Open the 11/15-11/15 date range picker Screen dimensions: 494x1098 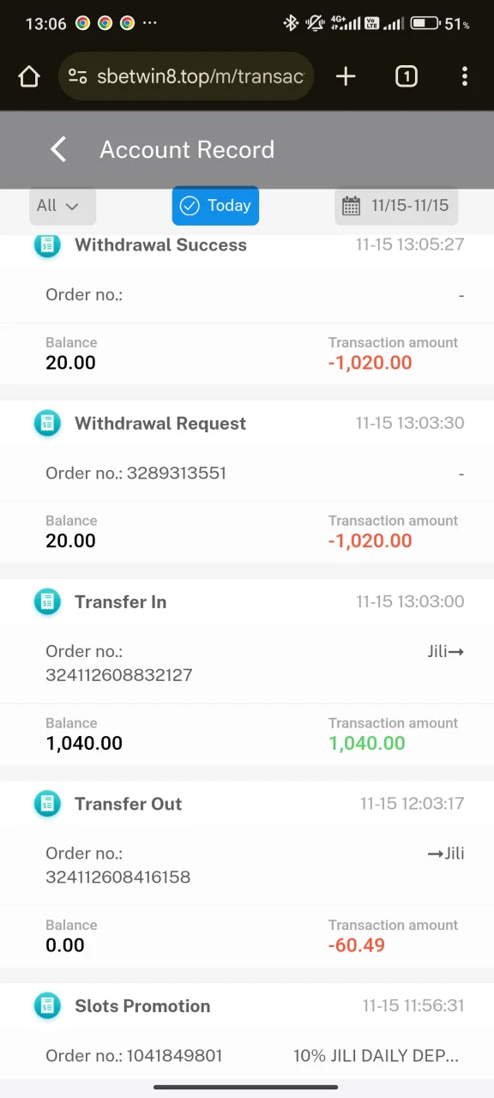pos(396,206)
